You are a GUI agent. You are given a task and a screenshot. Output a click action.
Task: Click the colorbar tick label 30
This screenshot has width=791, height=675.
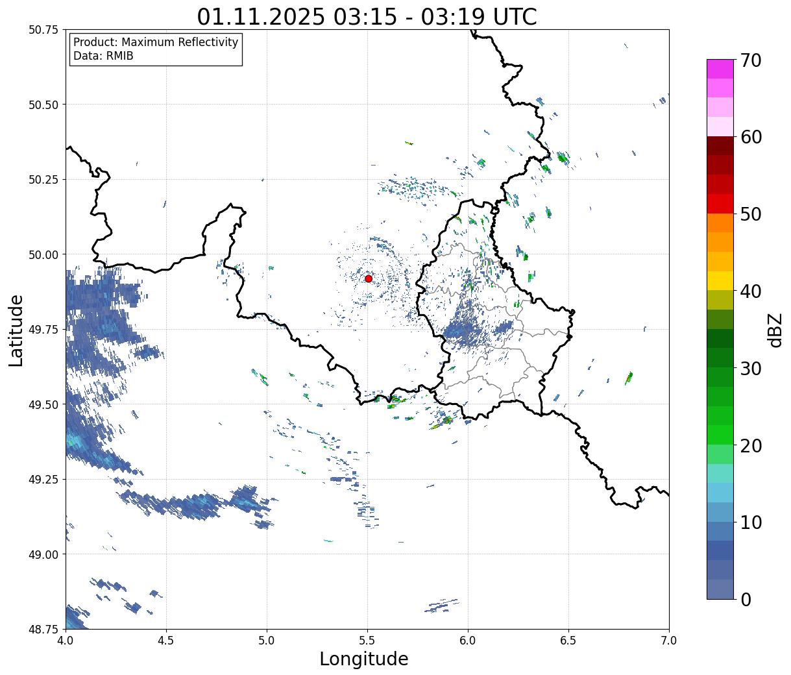[x=751, y=369]
